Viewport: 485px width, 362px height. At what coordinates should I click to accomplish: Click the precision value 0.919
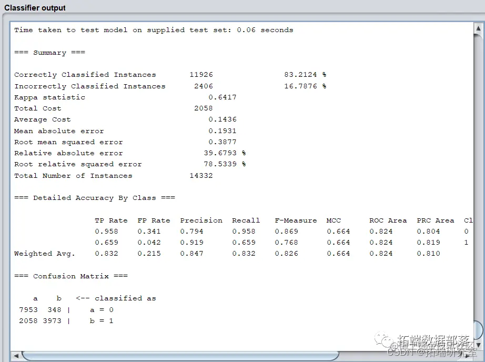pyautogui.click(x=192, y=243)
